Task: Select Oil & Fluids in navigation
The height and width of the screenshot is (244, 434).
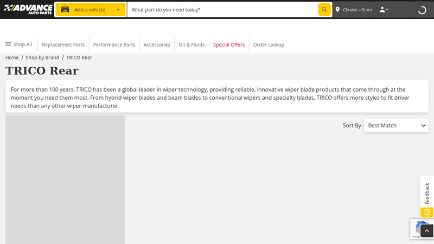Action: 192,44
